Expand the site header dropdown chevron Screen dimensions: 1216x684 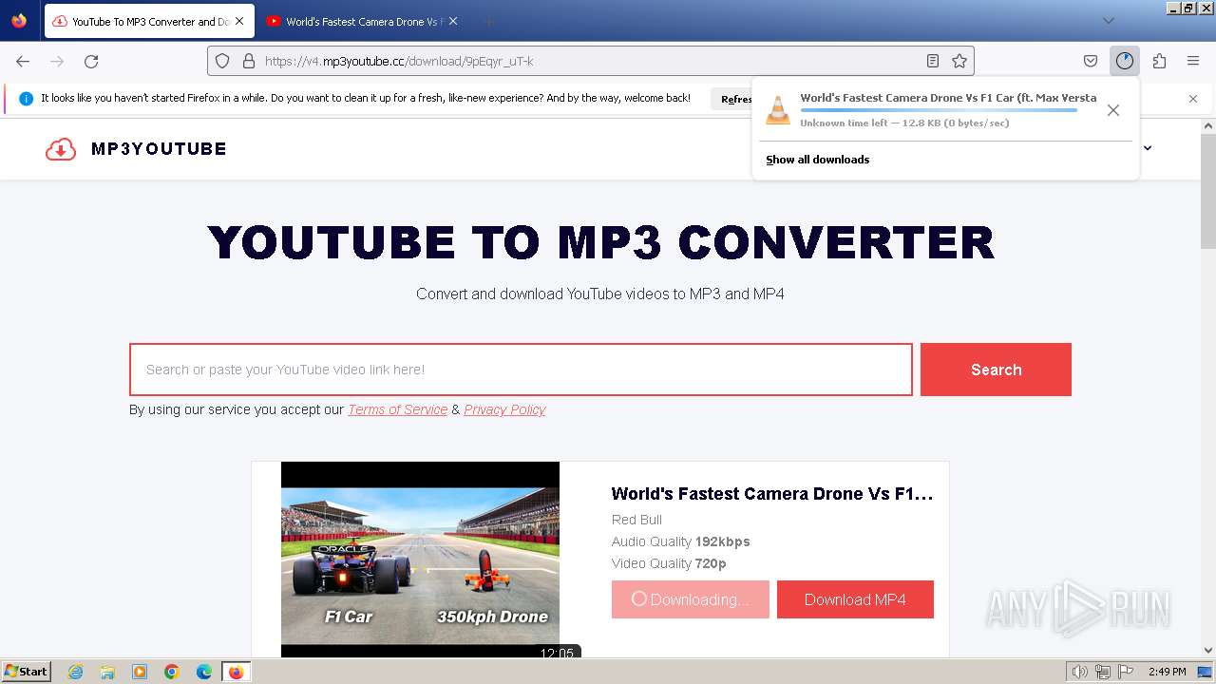1148,148
